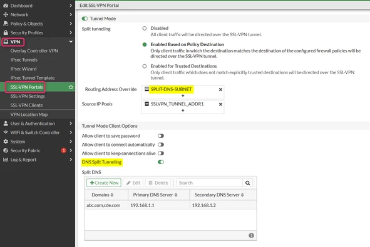Click Create New in Split DNS
This screenshot has height=247, width=370.
104,183
